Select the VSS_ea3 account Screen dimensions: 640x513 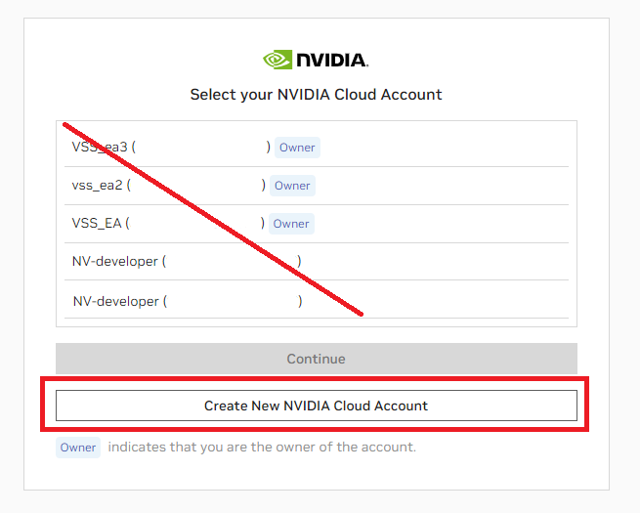point(100,148)
